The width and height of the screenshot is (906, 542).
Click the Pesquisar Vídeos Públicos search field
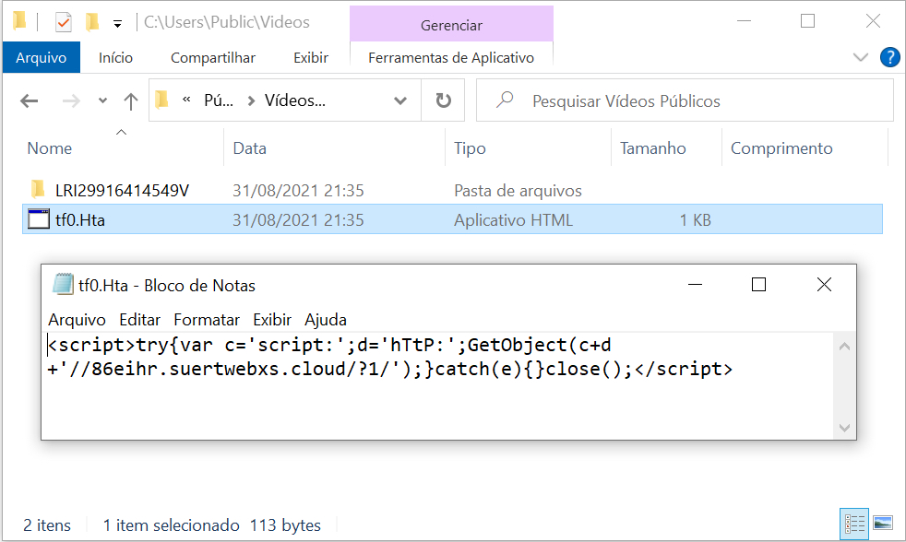685,100
